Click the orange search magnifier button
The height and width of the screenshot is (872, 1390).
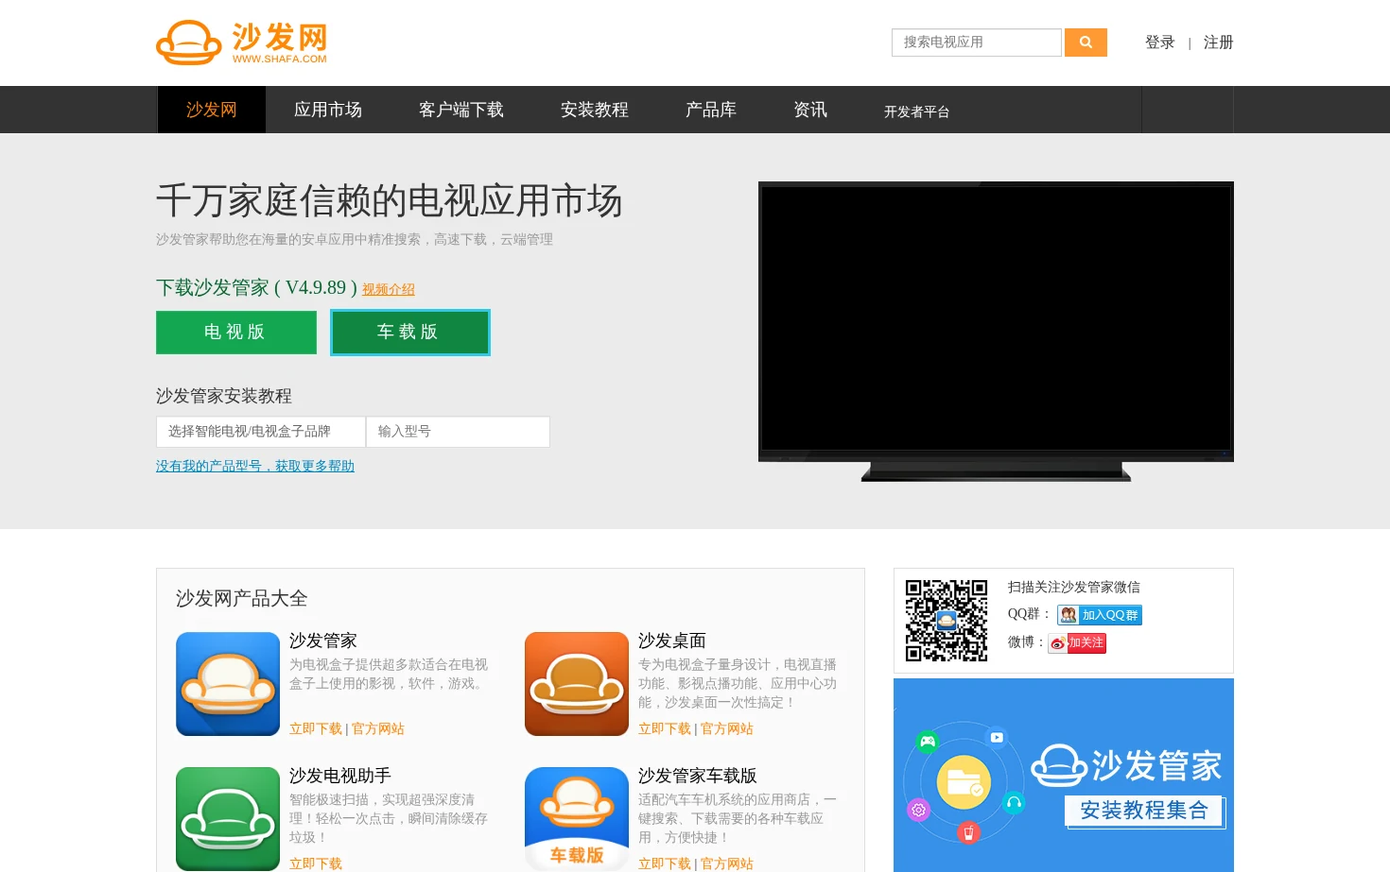pyautogui.click(x=1086, y=43)
